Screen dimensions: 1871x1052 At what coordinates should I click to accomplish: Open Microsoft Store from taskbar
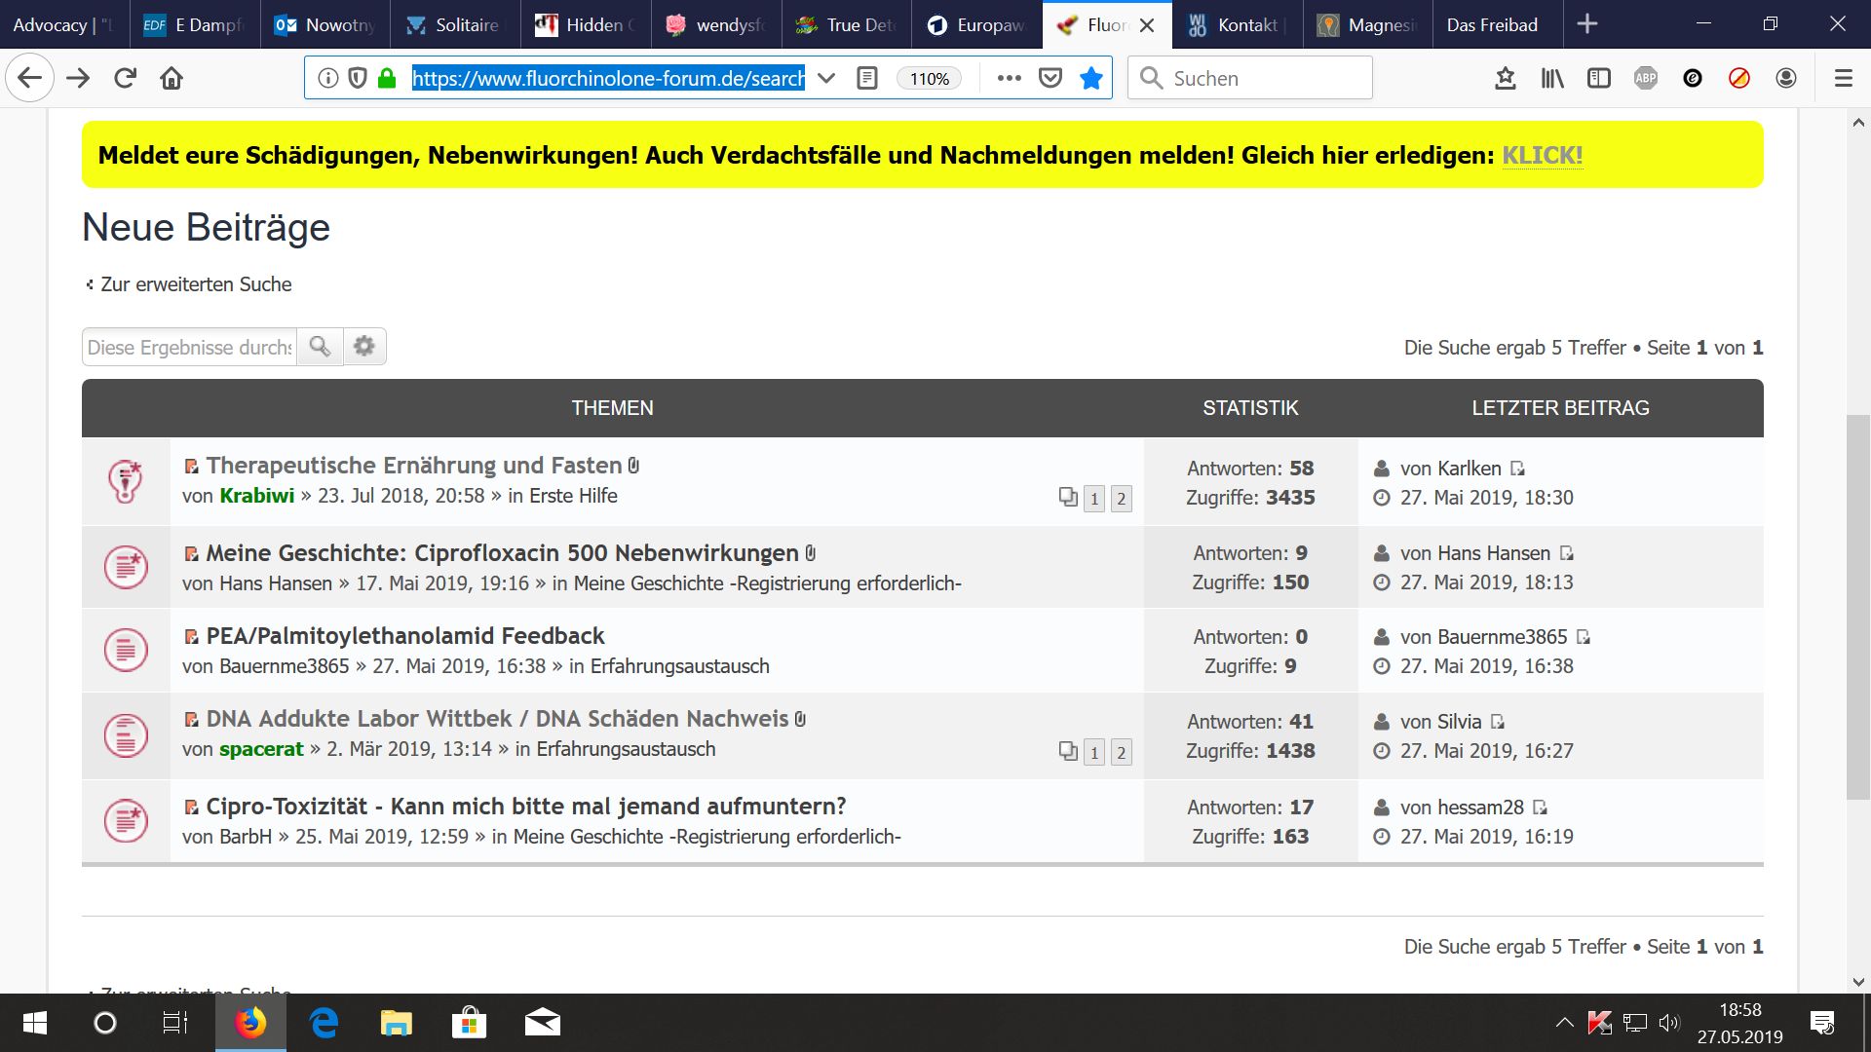coord(469,1023)
